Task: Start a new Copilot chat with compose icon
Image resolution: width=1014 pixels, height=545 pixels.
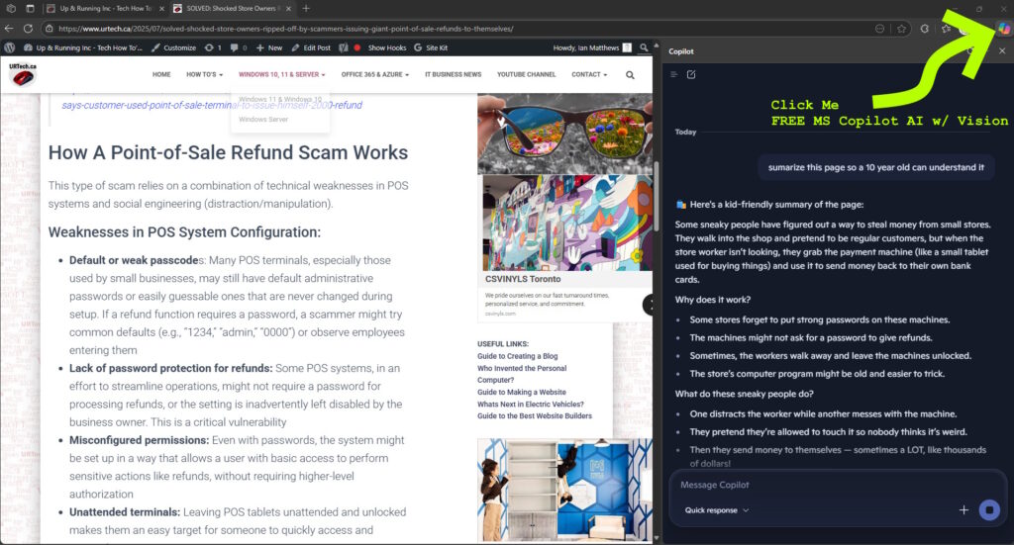Action: [x=691, y=74]
